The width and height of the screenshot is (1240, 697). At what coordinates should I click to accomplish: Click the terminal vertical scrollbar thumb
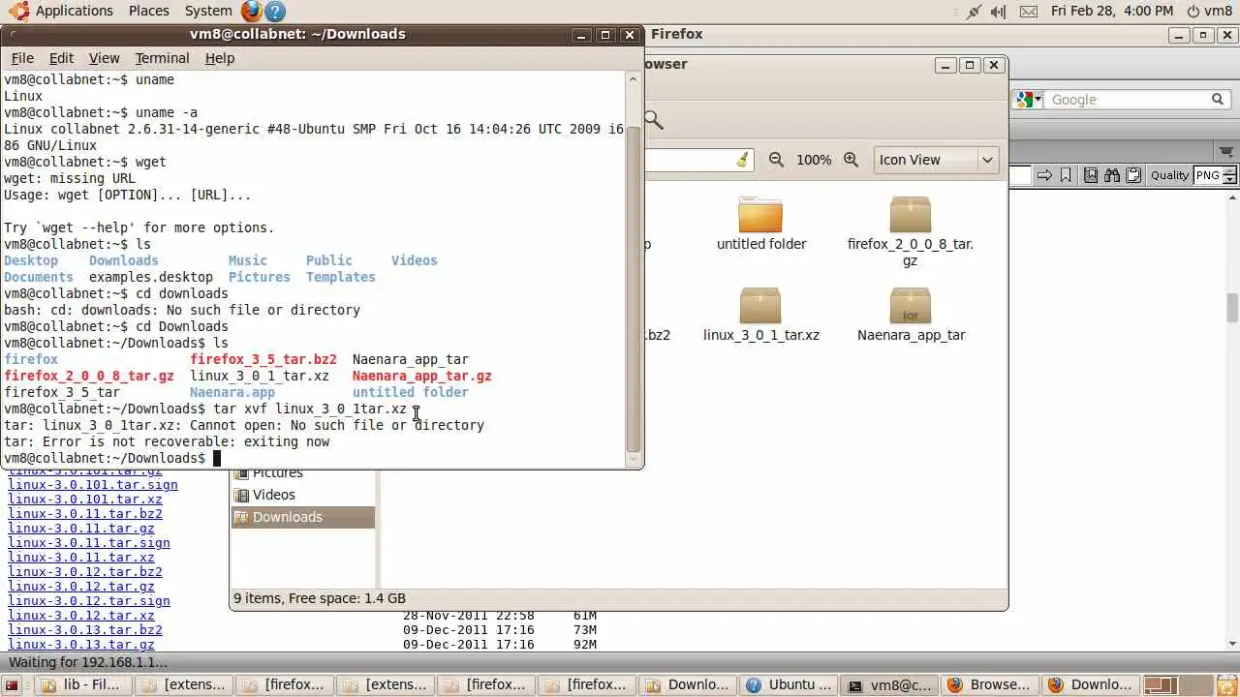(634, 288)
